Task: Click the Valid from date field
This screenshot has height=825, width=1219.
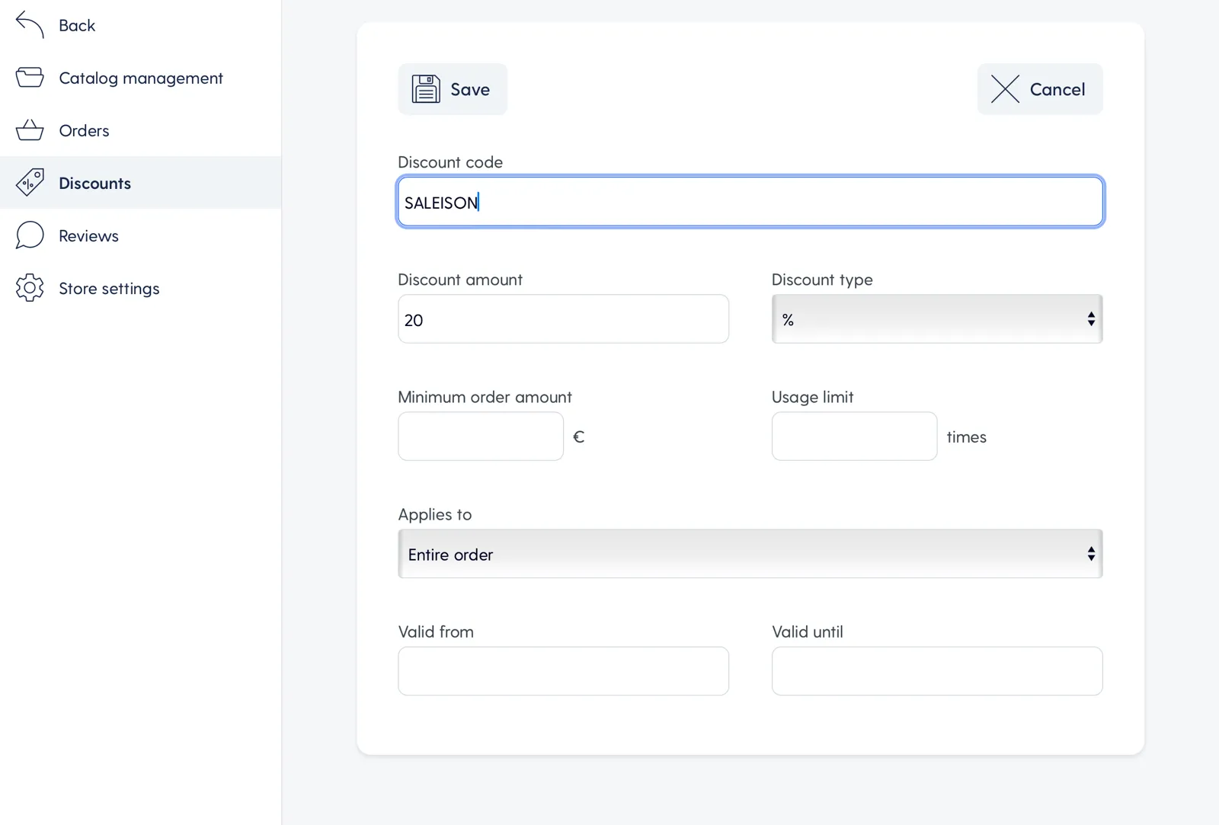Action: (x=563, y=671)
